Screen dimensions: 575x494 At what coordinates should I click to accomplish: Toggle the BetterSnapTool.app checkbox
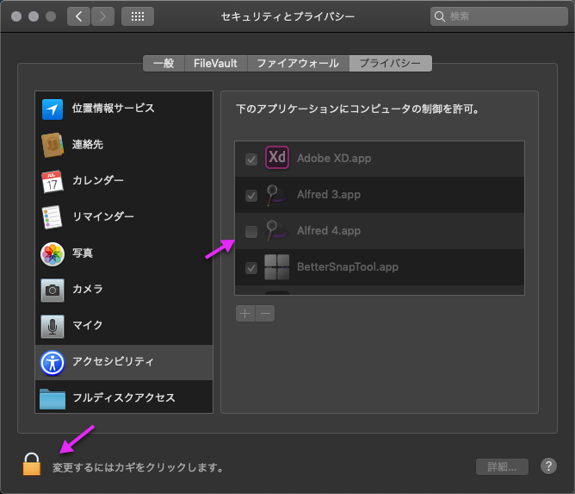251,268
